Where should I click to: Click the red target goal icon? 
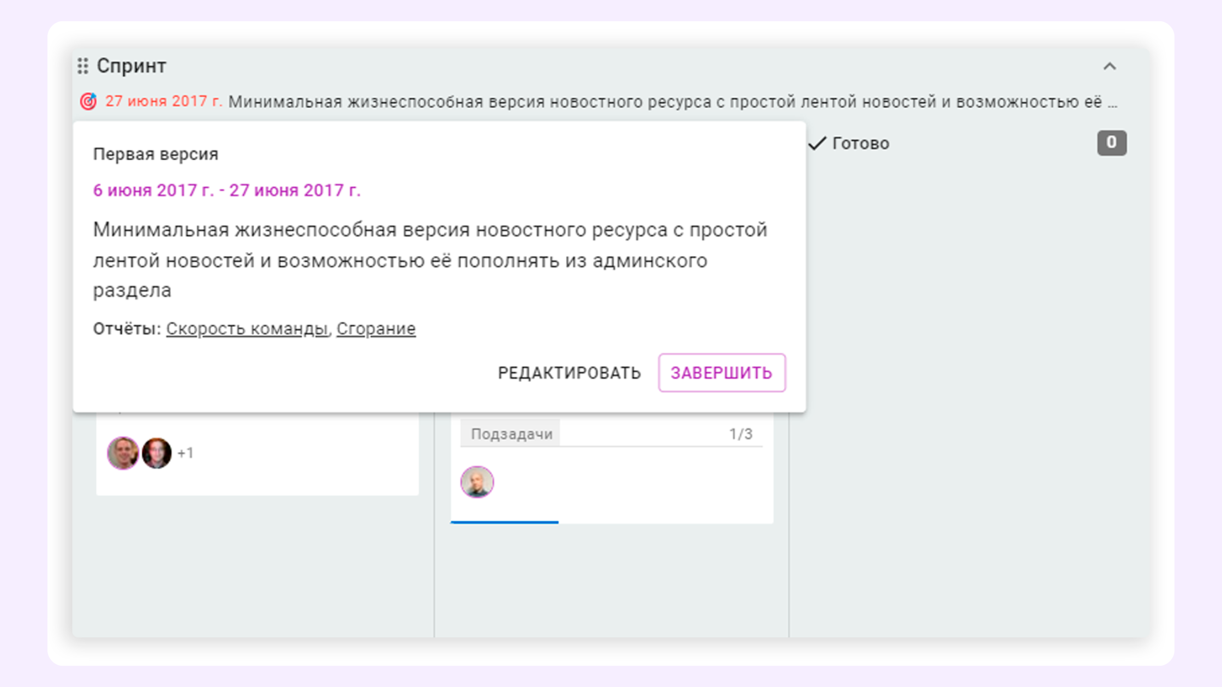click(88, 101)
